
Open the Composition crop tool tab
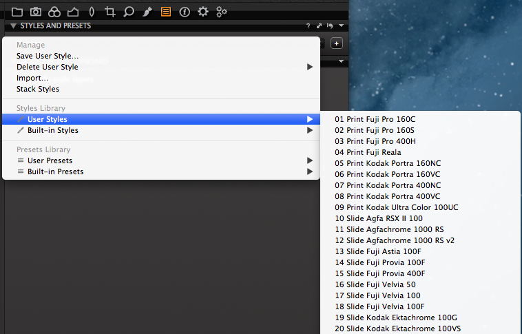coord(110,12)
